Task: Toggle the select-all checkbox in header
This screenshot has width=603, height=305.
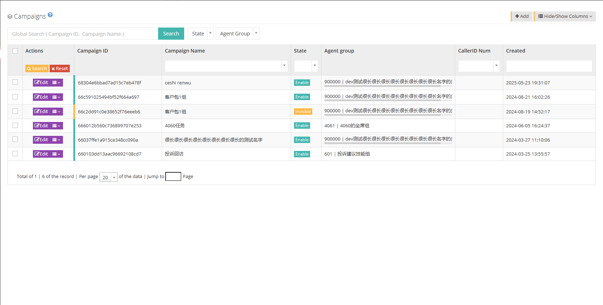Action: click(x=15, y=51)
